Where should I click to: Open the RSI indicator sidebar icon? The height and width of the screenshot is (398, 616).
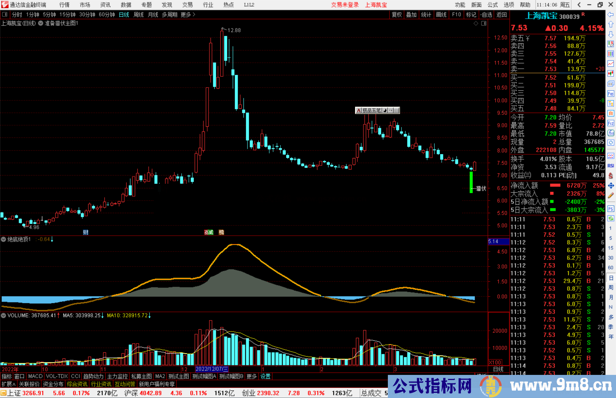coord(611,165)
